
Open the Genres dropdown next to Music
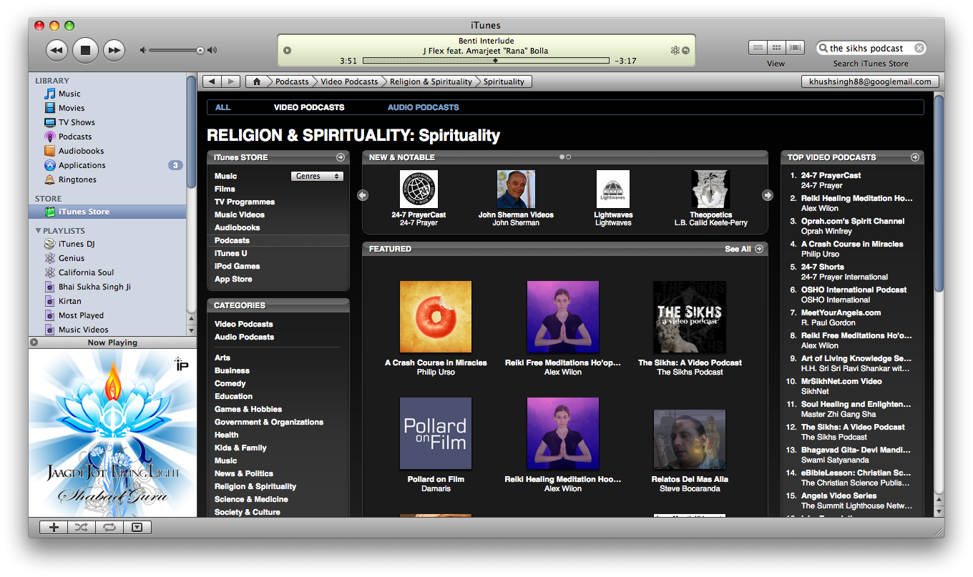(x=318, y=176)
